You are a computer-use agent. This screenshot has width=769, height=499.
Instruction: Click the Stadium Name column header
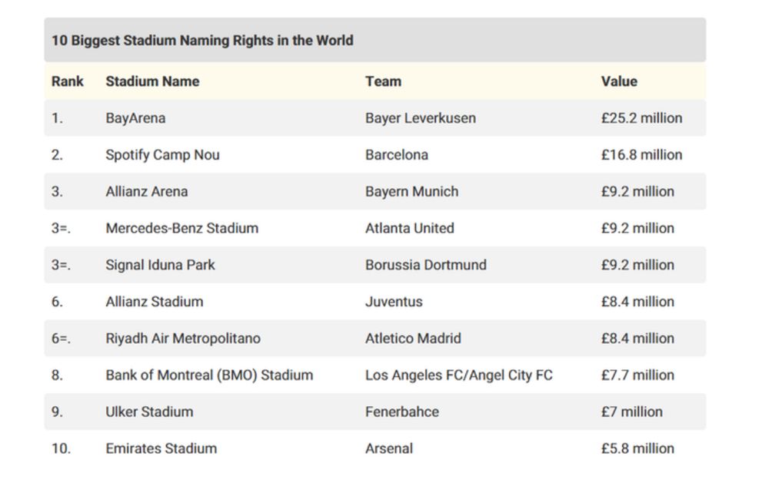point(152,81)
